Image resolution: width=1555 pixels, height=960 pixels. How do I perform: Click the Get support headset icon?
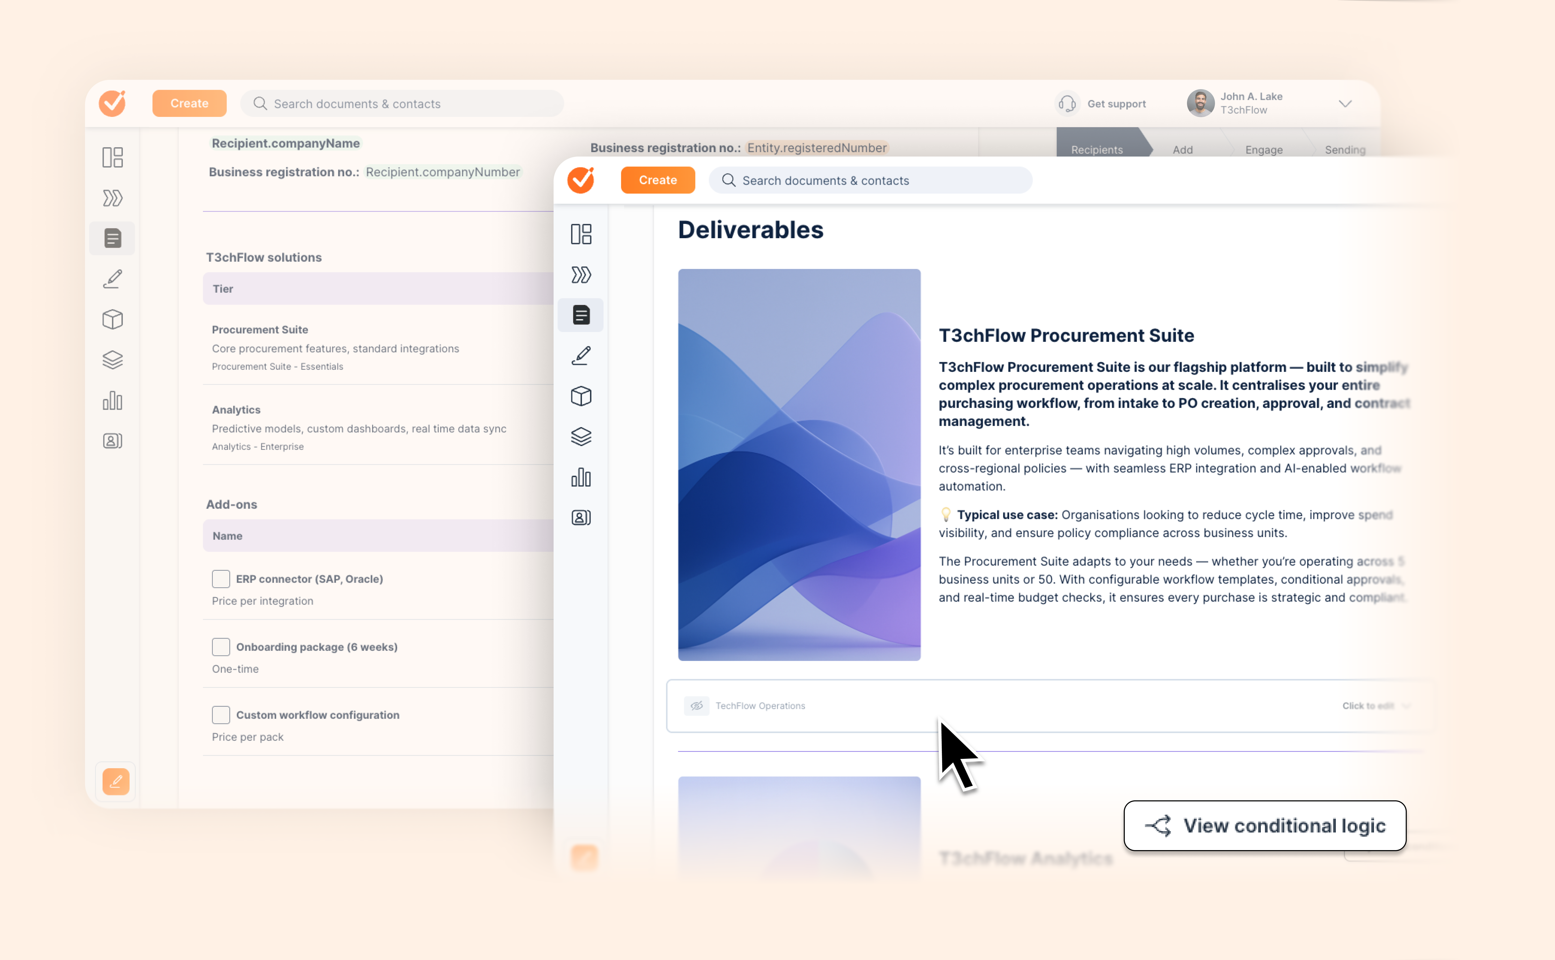[1068, 103]
